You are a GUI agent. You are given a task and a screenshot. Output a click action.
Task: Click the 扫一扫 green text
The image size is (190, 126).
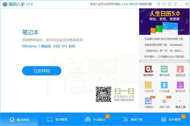[x=124, y=91]
